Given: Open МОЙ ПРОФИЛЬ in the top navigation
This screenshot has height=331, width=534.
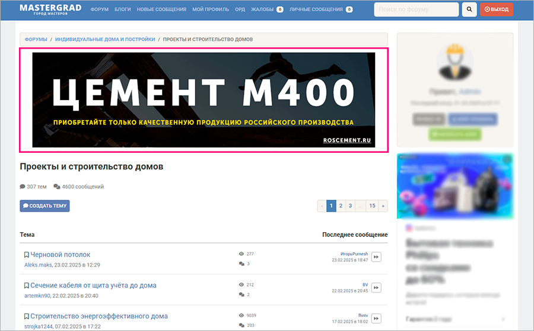Looking at the screenshot, I should (x=211, y=9).
